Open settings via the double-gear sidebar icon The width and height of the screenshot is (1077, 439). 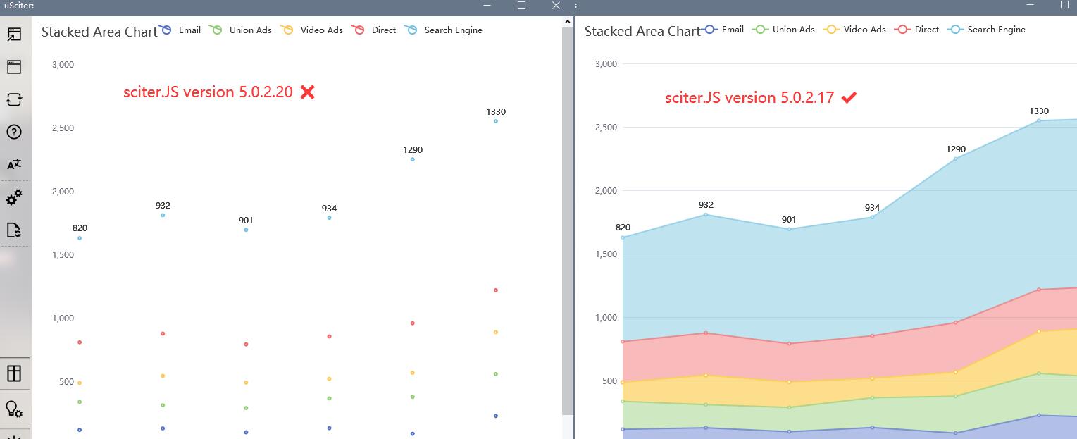[x=15, y=197]
